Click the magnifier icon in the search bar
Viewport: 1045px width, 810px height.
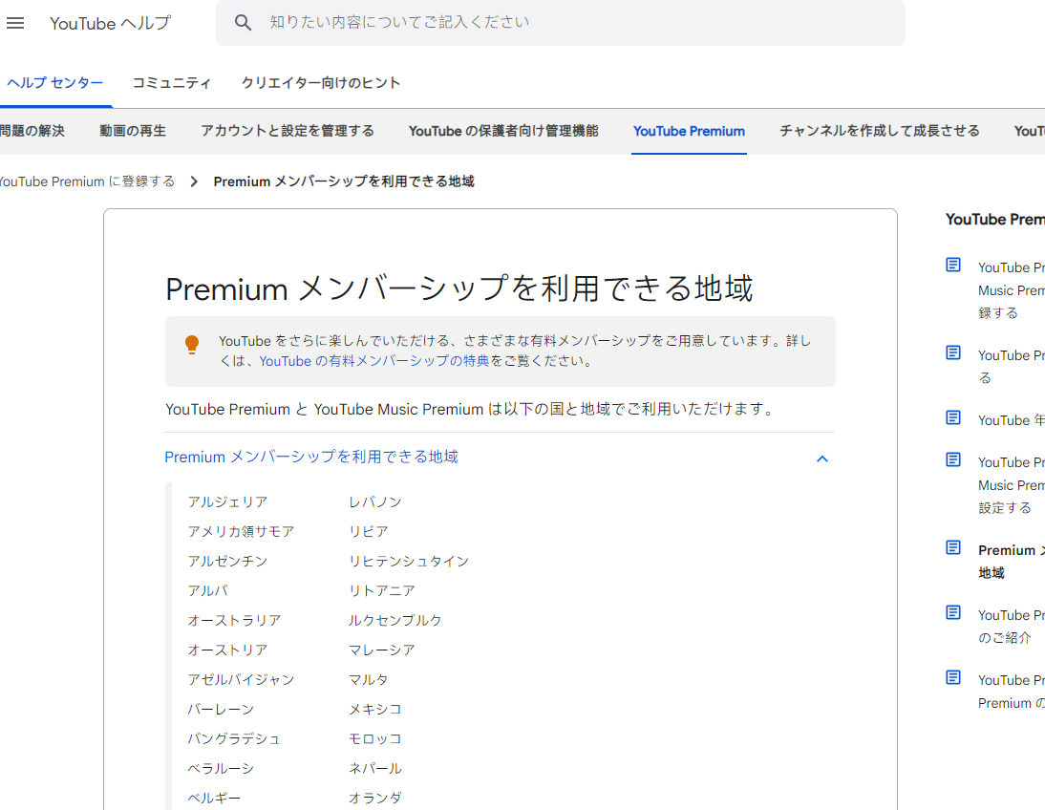(243, 21)
